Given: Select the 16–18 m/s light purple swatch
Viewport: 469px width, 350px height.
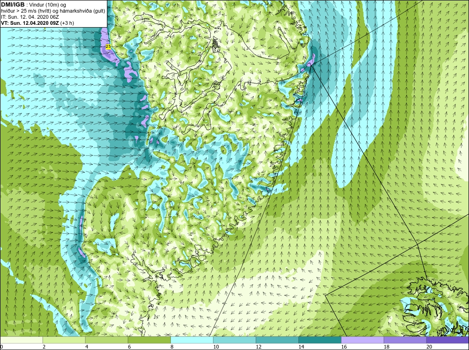Looking at the screenshot, I should (x=363, y=340).
